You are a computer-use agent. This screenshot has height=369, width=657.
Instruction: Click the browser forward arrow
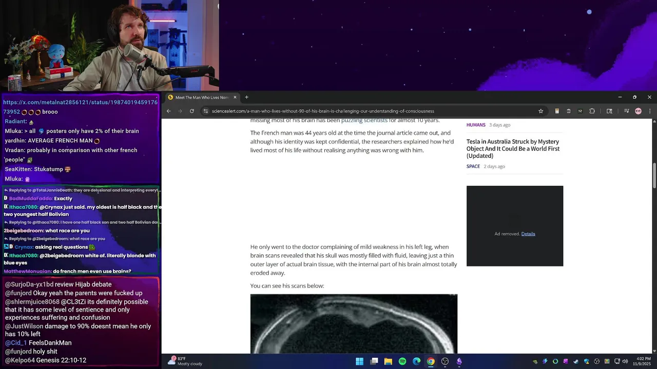coord(180,111)
